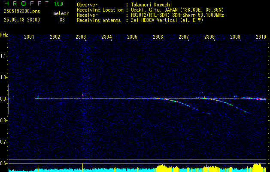
Task: Click the 2302 time marker
Action: (x=55, y=37)
